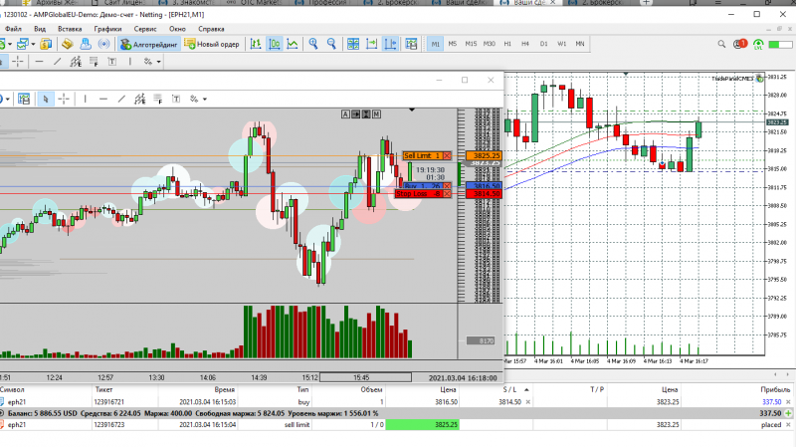Select the MN timeframe
Image resolution: width=796 pixels, height=447 pixels.
[580, 44]
